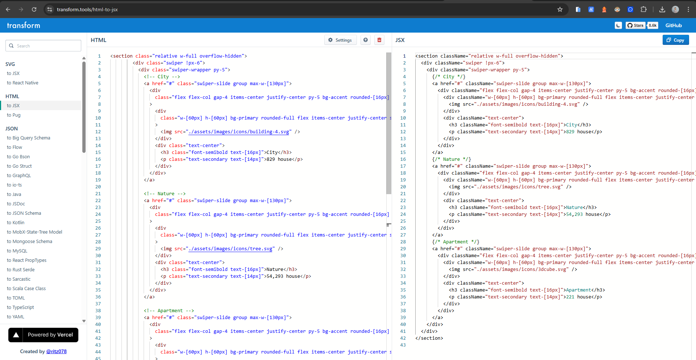Choose to Go Struct converter
This screenshot has width=696, height=360.
(x=19, y=166)
